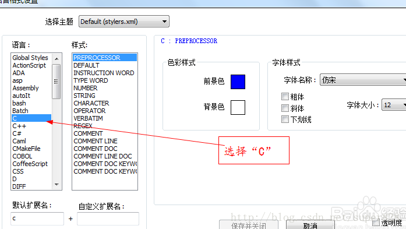Click the language list scrollbar thumb

56,82
